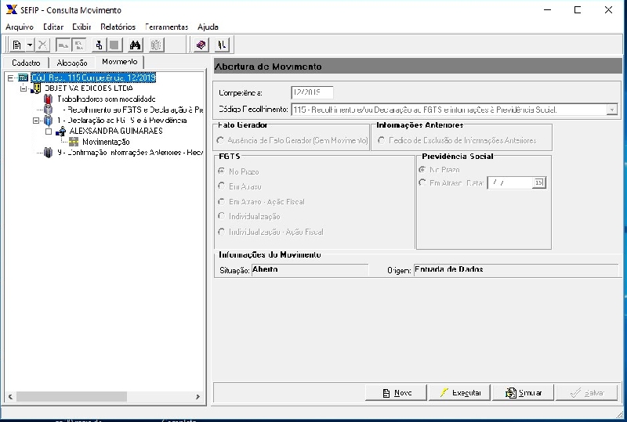This screenshot has width=627, height=422.
Task: Click the grey folder icon of Recolhimento ao FGTS
Action: 48,110
